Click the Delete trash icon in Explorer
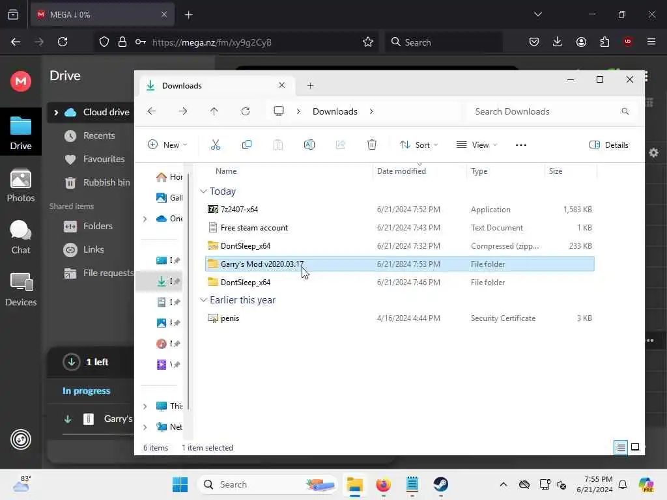 [x=372, y=145]
